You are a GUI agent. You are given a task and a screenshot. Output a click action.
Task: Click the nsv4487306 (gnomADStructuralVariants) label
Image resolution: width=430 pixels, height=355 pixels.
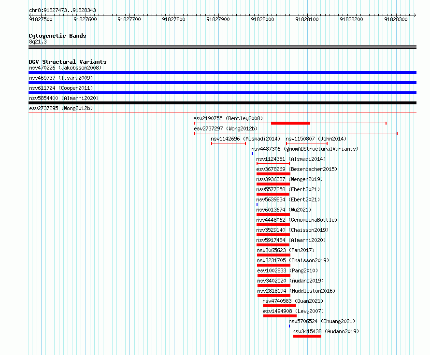(x=305, y=149)
